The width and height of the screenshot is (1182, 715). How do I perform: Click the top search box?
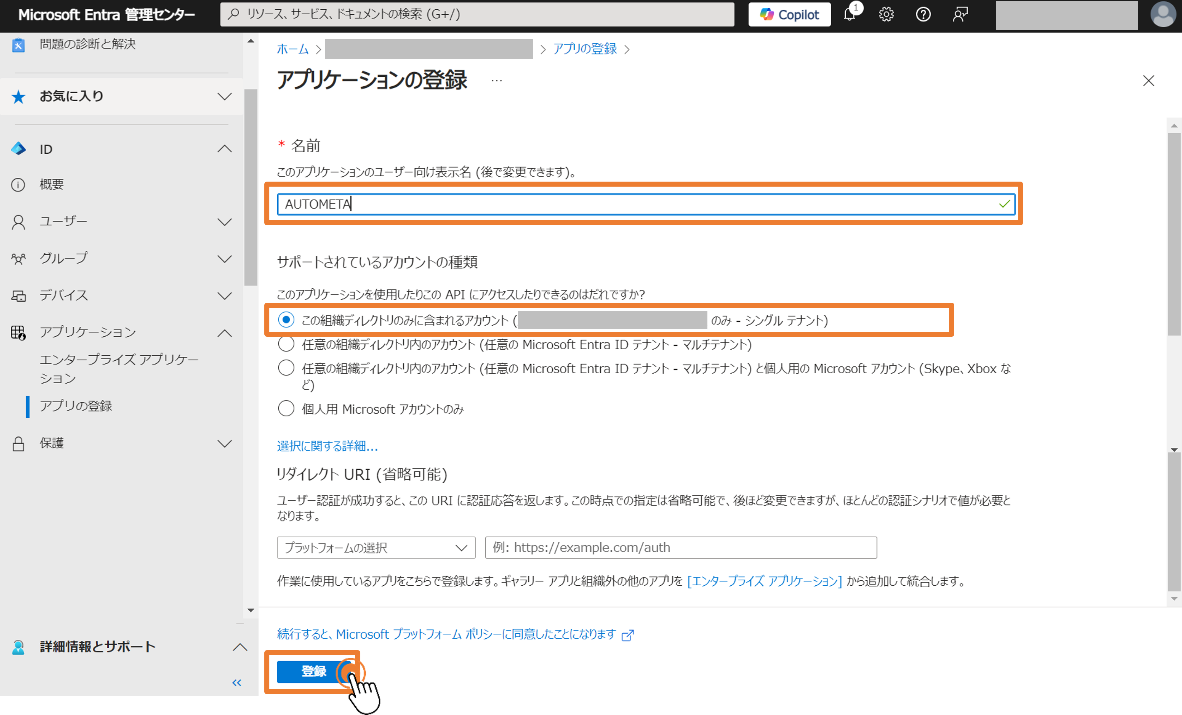point(477,14)
